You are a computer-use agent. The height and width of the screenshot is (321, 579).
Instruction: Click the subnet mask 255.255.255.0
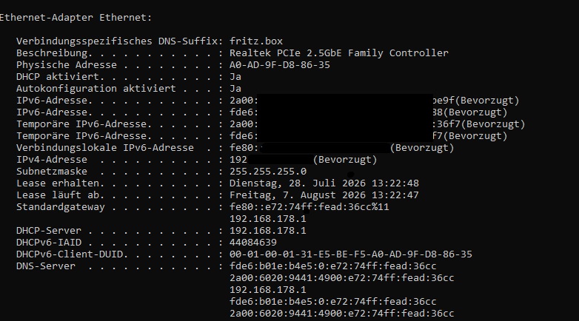coord(268,172)
